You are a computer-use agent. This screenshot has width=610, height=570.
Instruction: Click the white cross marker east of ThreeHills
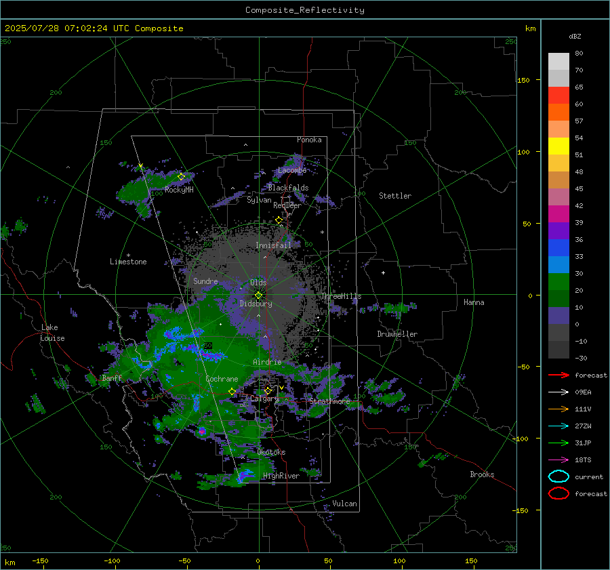(x=383, y=272)
